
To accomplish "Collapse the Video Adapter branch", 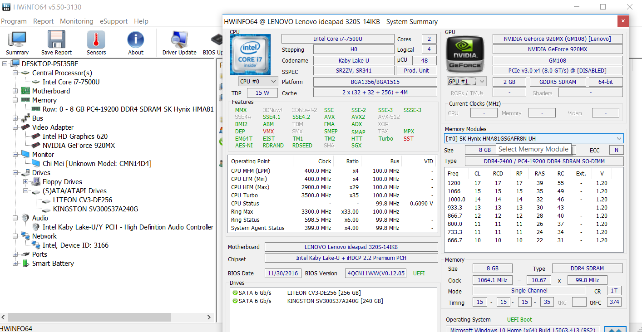I will pyautogui.click(x=15, y=127).
